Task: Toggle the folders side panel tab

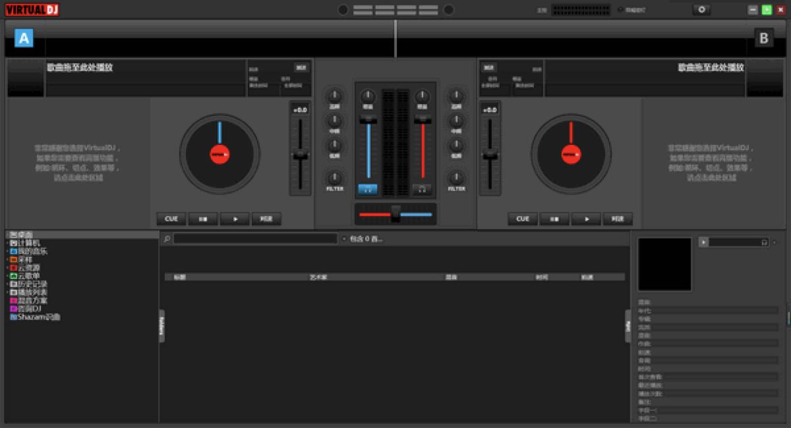Action: point(161,326)
